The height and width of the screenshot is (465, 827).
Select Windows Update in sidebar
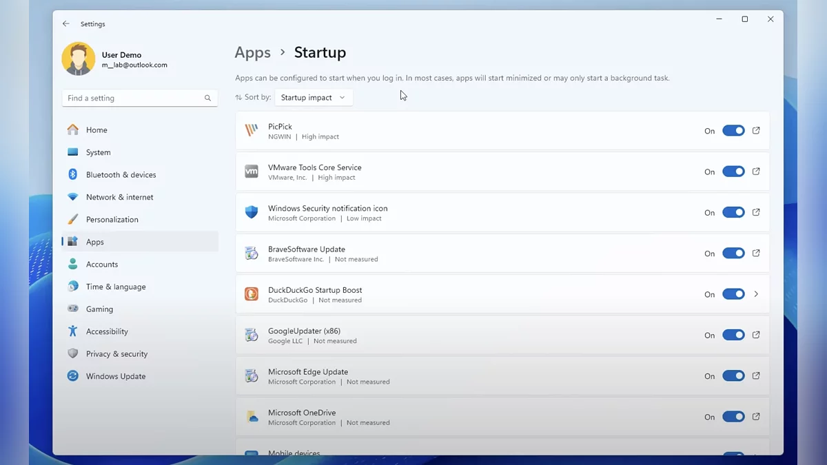(115, 376)
